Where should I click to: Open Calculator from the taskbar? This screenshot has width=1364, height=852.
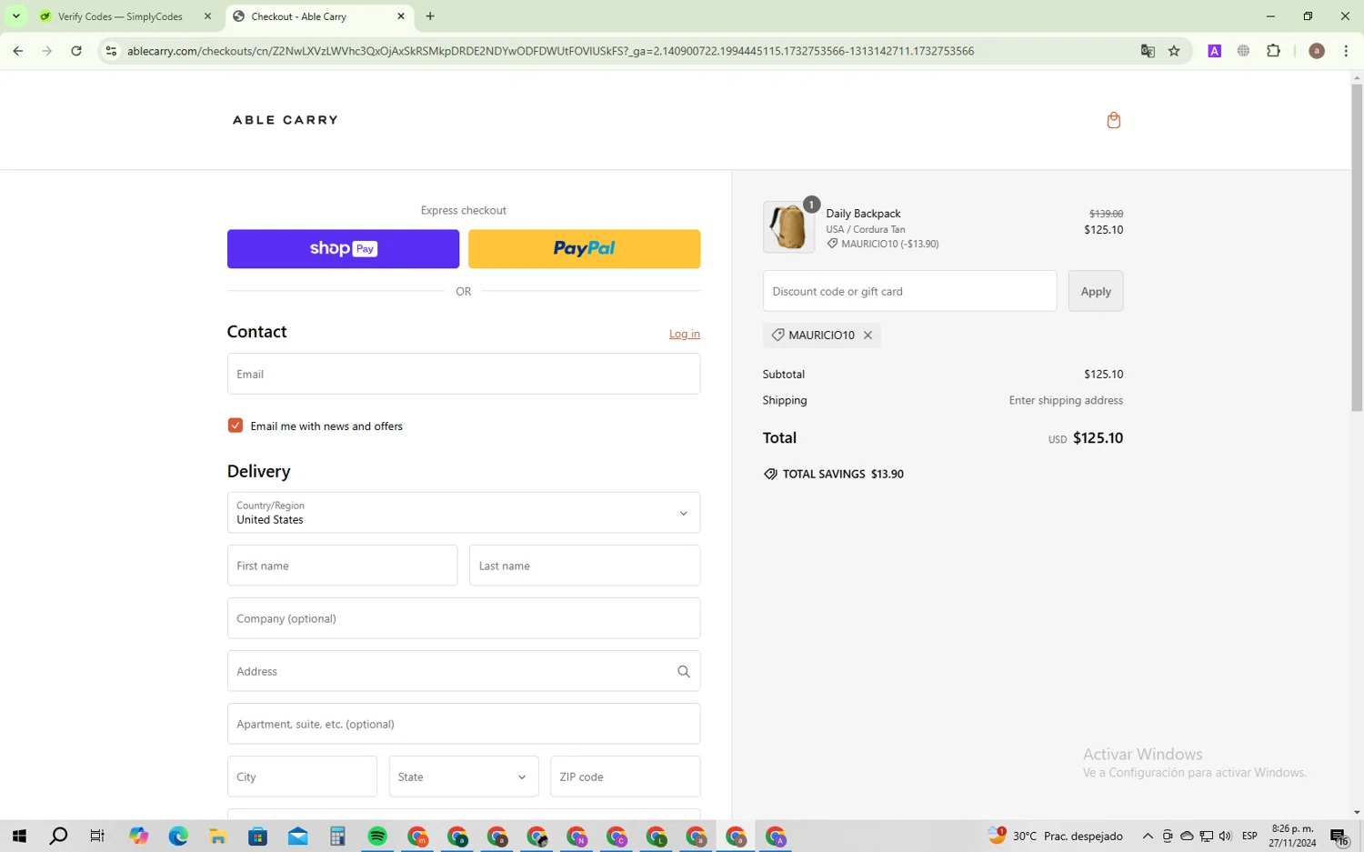(337, 837)
